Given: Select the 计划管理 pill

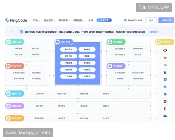Looking at the screenshot, I should coord(69,63).
